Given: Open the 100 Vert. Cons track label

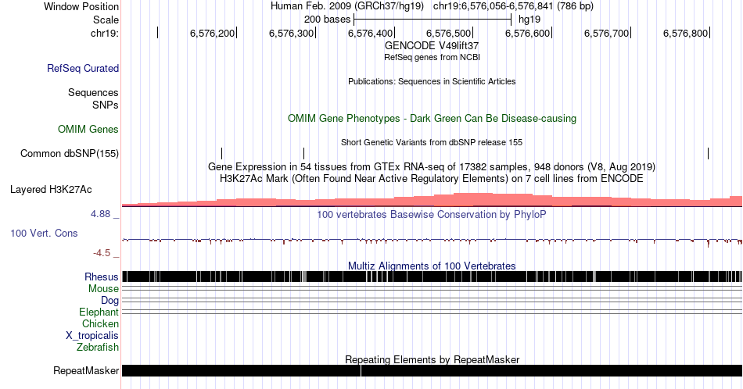Looking at the screenshot, I should coord(44,233).
